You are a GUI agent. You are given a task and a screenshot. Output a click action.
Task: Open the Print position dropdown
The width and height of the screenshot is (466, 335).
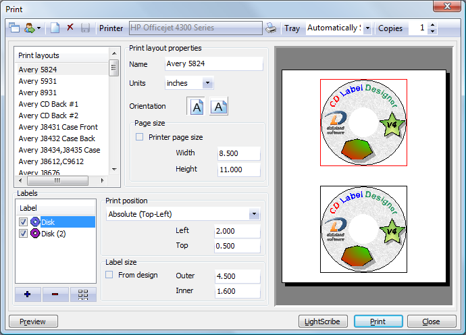tap(254, 214)
